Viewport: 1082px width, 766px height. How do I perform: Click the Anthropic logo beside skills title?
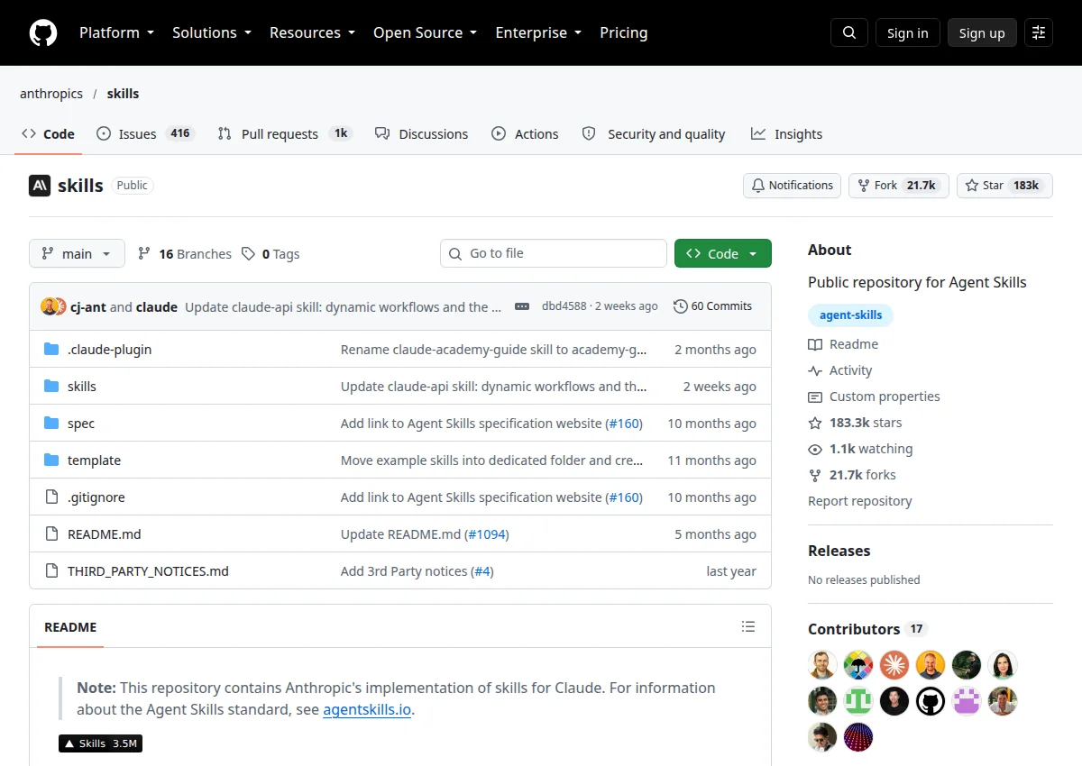[40, 186]
